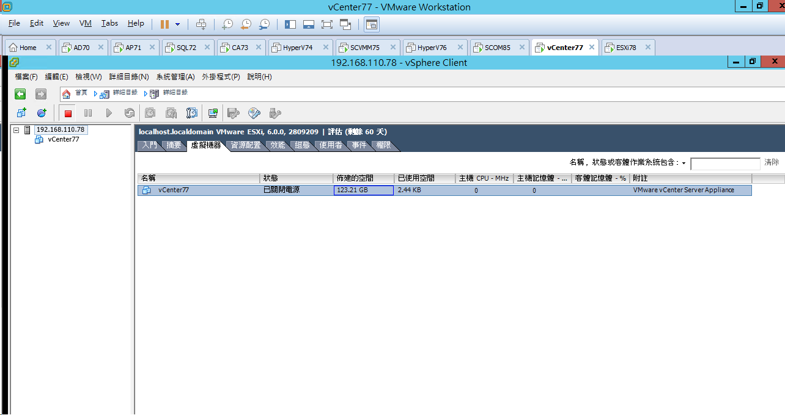Sort by the 已使用空間 column header
Image resolution: width=785 pixels, height=415 pixels.
click(425, 178)
